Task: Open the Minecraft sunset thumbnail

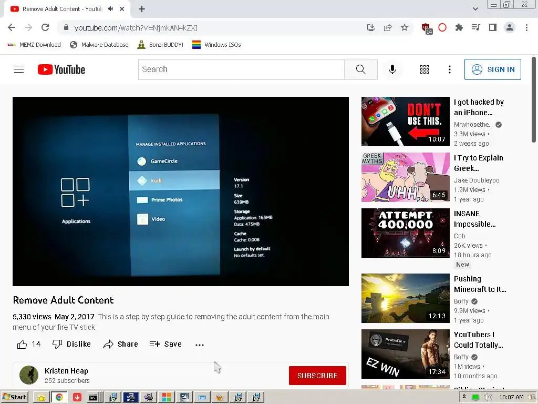Action: click(405, 298)
